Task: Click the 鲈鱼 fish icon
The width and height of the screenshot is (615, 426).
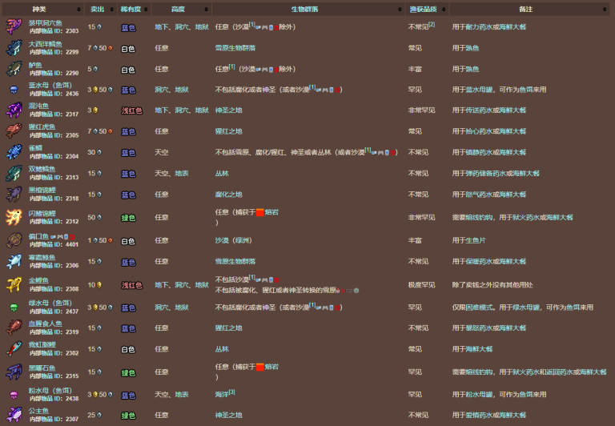Action: [14, 69]
